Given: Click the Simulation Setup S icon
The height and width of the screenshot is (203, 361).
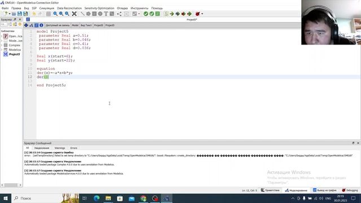Looking at the screenshot, I should 166,14.
